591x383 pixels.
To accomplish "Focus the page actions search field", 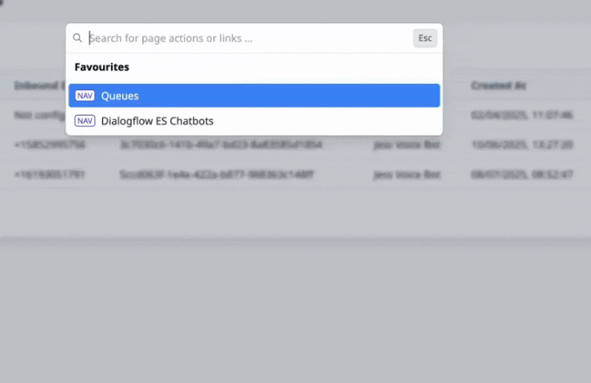I will 248,38.
